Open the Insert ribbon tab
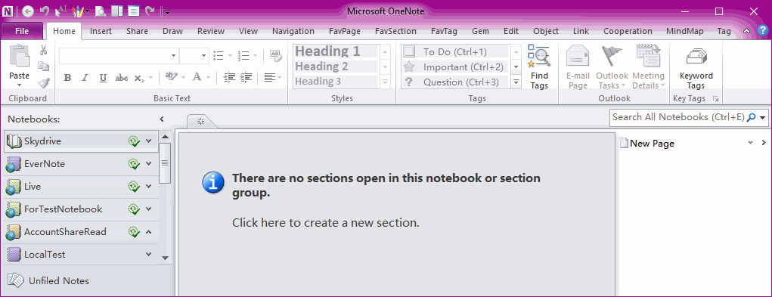The image size is (772, 297). coord(101,31)
